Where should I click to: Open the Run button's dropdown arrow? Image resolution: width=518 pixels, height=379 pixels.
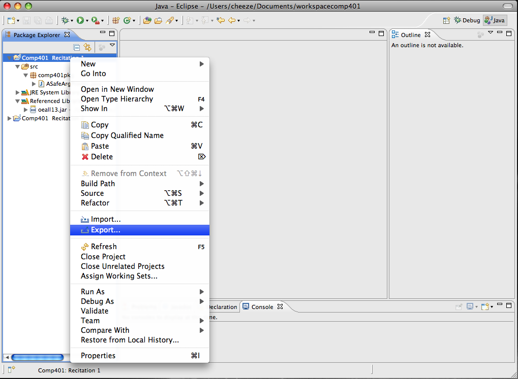[87, 21]
